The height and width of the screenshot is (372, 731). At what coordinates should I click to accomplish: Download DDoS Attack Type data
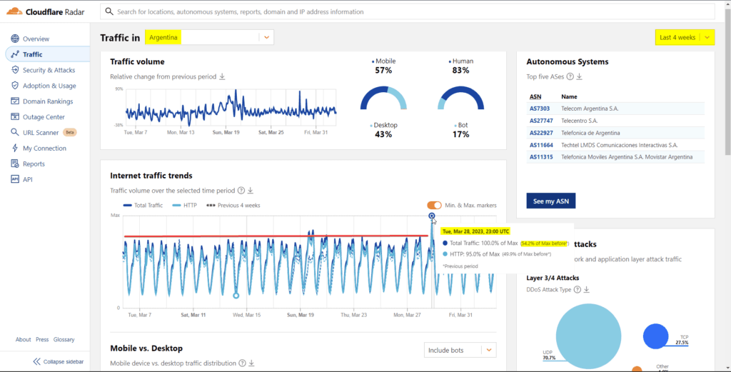tap(587, 289)
